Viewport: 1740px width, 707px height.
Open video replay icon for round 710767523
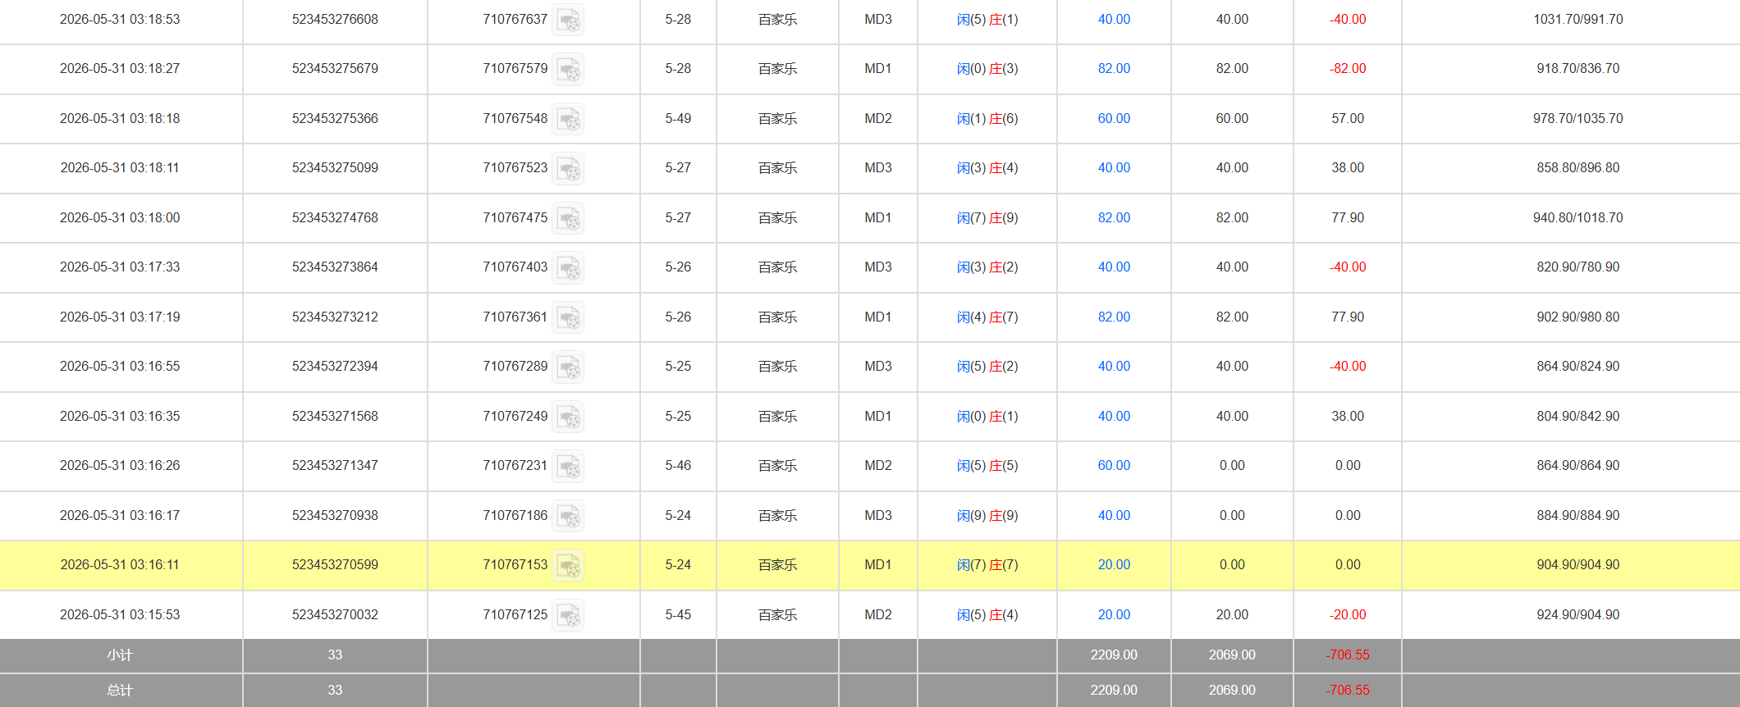pyautogui.click(x=568, y=168)
